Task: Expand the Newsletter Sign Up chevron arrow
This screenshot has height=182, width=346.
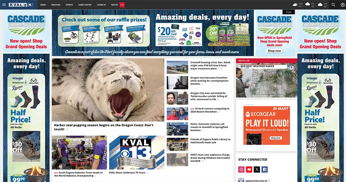Action: pos(269,181)
